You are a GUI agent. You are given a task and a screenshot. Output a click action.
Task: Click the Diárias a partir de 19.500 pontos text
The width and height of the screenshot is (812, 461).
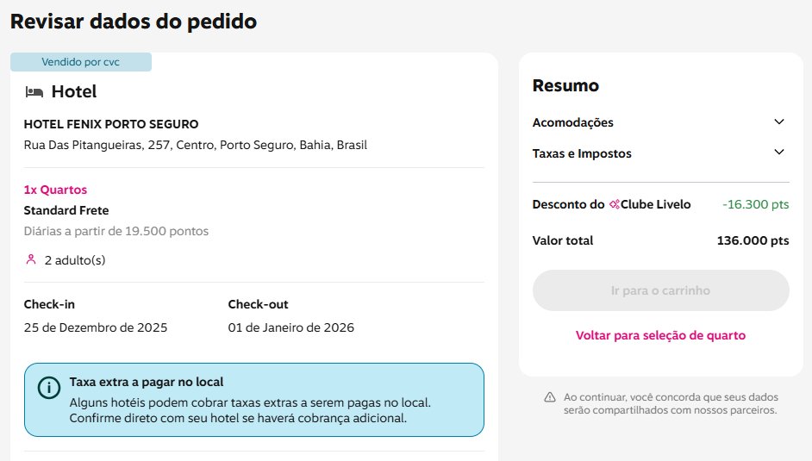point(116,231)
